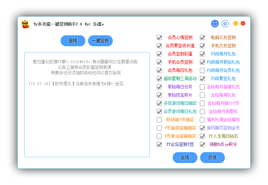Open settings via the gear icon

point(225,24)
